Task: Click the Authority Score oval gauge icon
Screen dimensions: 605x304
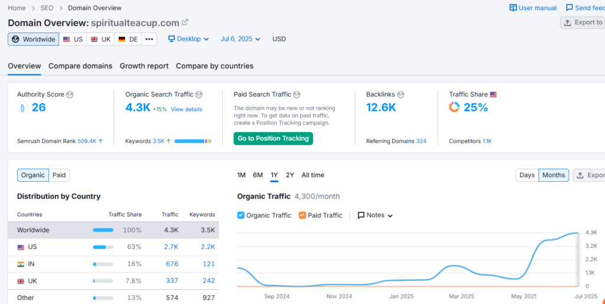Action: pyautogui.click(x=22, y=107)
